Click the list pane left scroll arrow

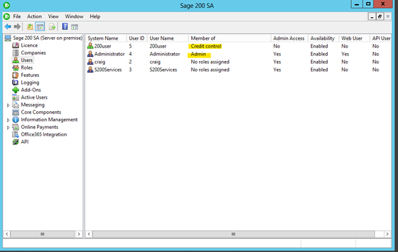(x=89, y=234)
